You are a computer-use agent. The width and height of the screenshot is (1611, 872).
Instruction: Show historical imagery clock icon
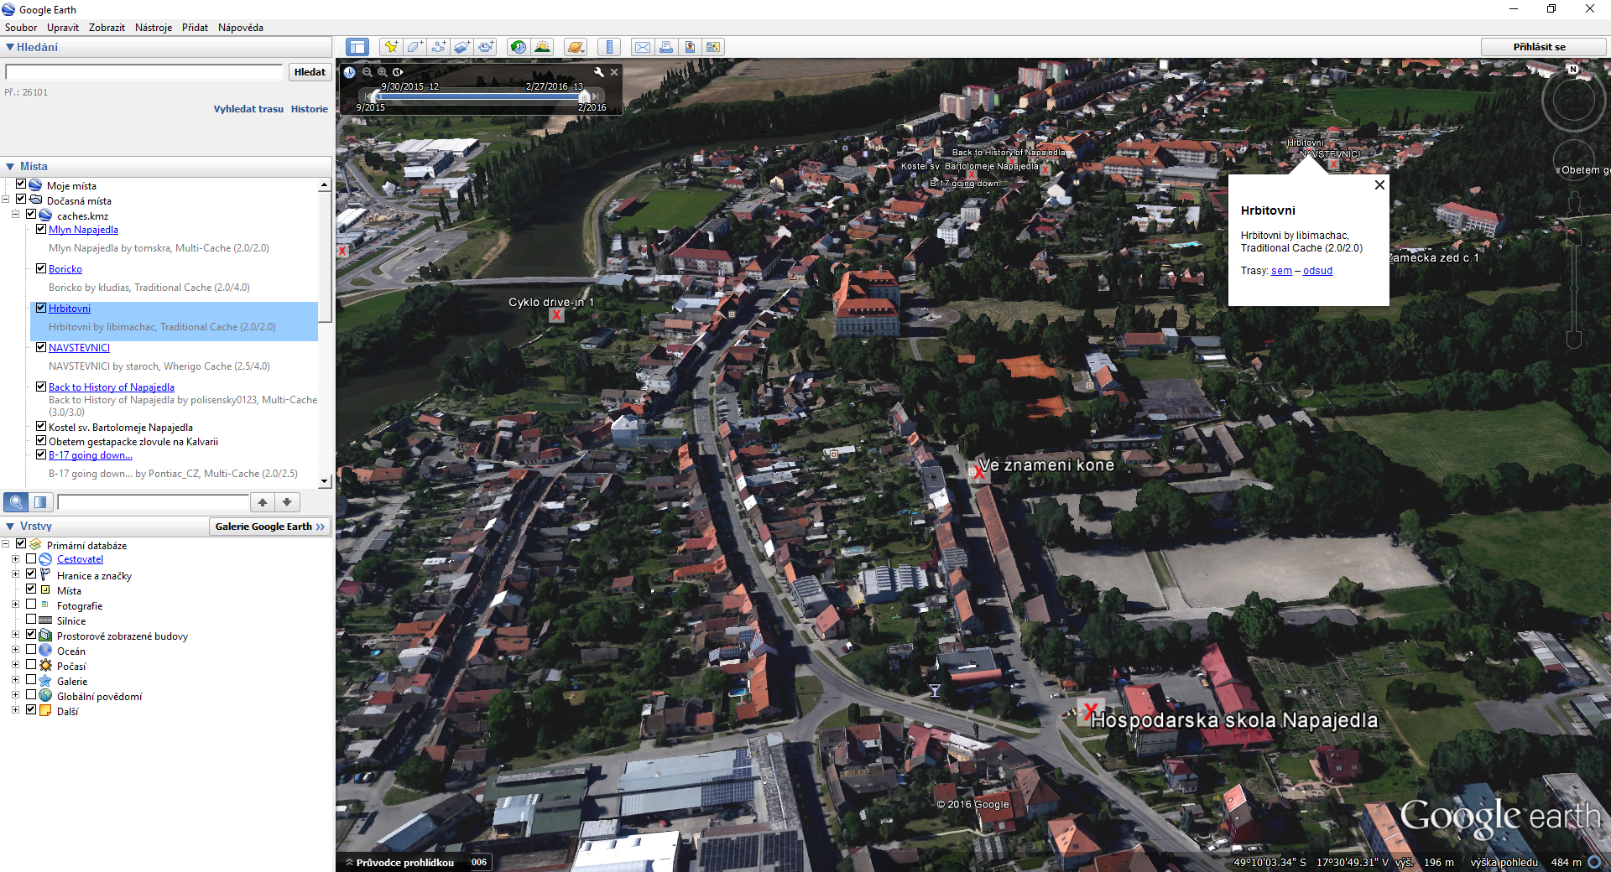519,47
